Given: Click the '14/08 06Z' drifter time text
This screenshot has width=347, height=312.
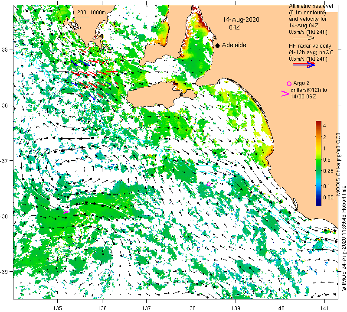Looking at the screenshot, I should click(303, 96).
